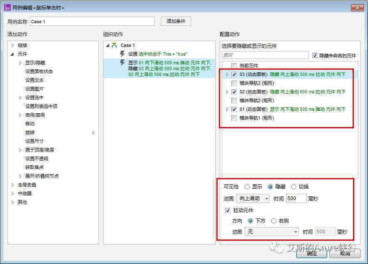The height and width of the screenshot is (264, 368).
Task: Expand the 中继器 category
Action: [13, 193]
